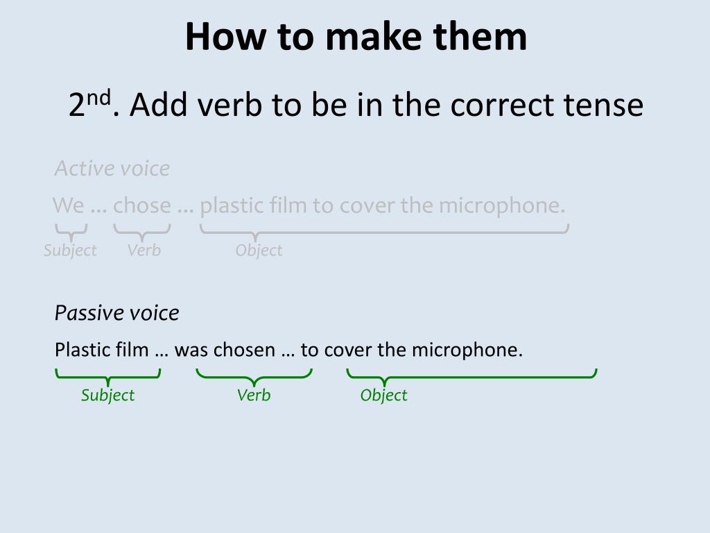The width and height of the screenshot is (710, 533).
Task: Click the 'Passive voice' label
Action: pyautogui.click(x=116, y=313)
